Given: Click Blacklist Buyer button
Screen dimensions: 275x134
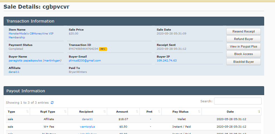Looking at the screenshot, I should click(x=244, y=62).
